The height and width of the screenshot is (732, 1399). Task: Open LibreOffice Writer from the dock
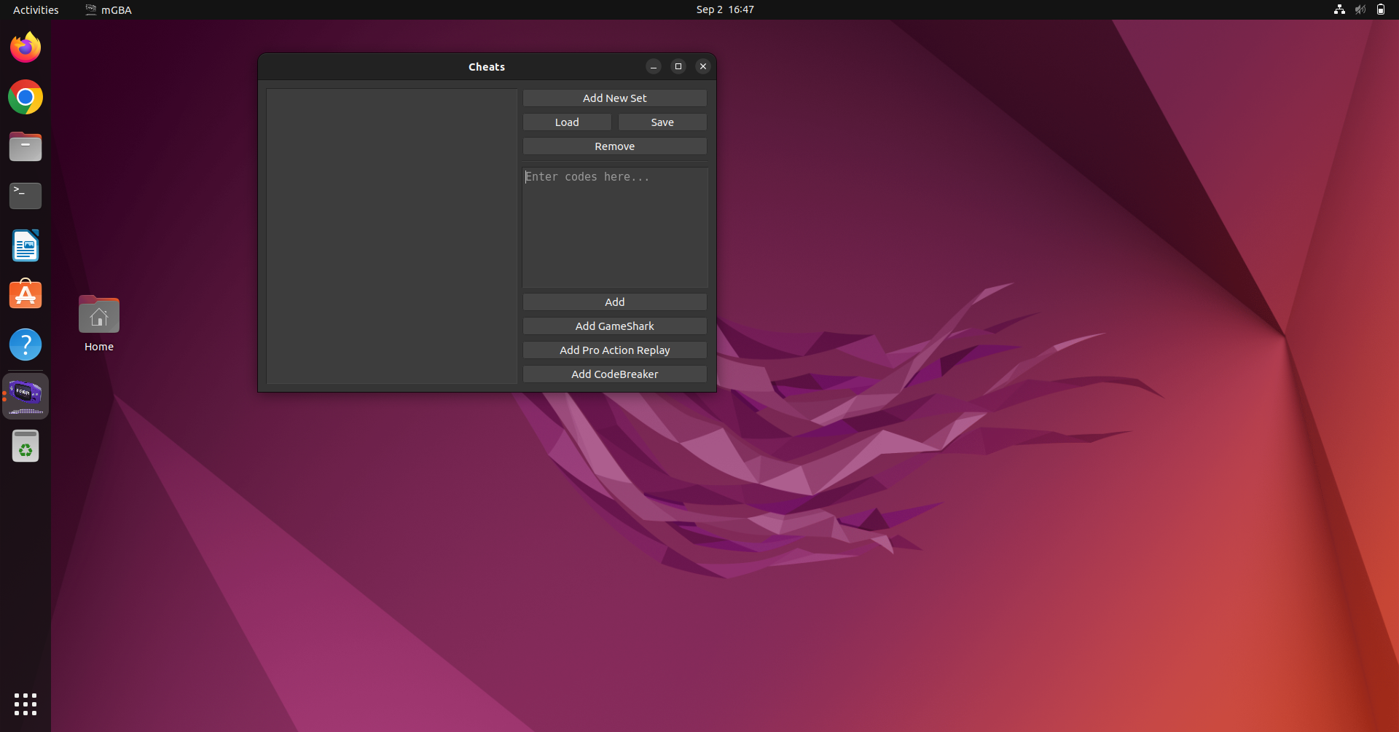(x=25, y=245)
